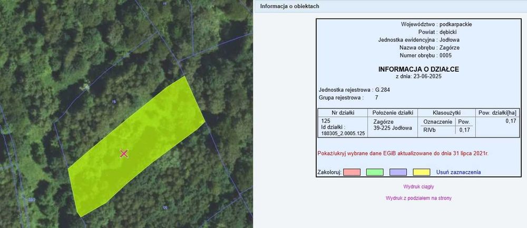Click the RIVb land class cell

tap(430, 130)
